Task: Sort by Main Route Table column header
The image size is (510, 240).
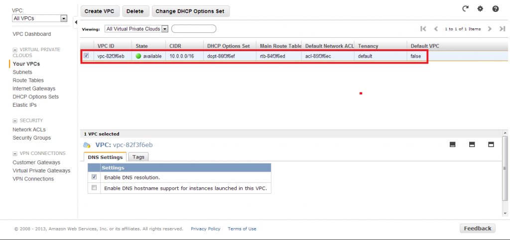Action: [278, 46]
